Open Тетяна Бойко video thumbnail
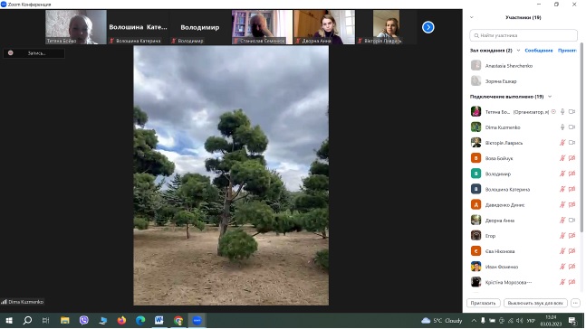Image resolution: width=586 pixels, height=329 pixels. tap(76, 27)
